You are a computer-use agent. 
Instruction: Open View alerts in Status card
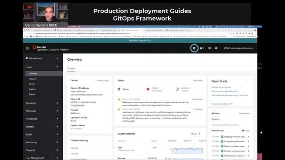(x=198, y=80)
